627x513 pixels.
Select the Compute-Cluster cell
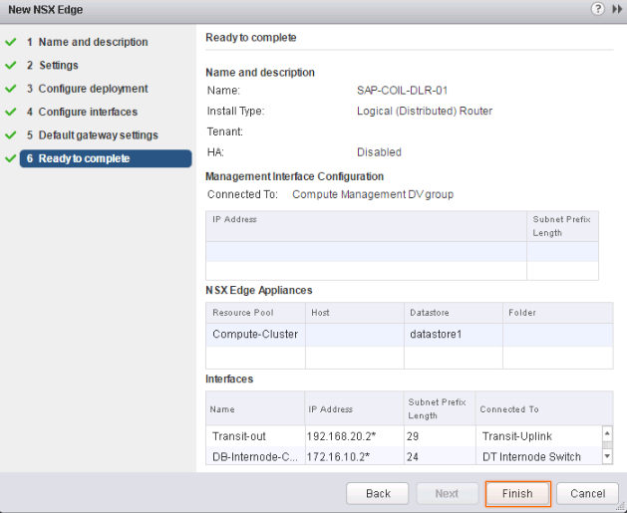(x=255, y=335)
